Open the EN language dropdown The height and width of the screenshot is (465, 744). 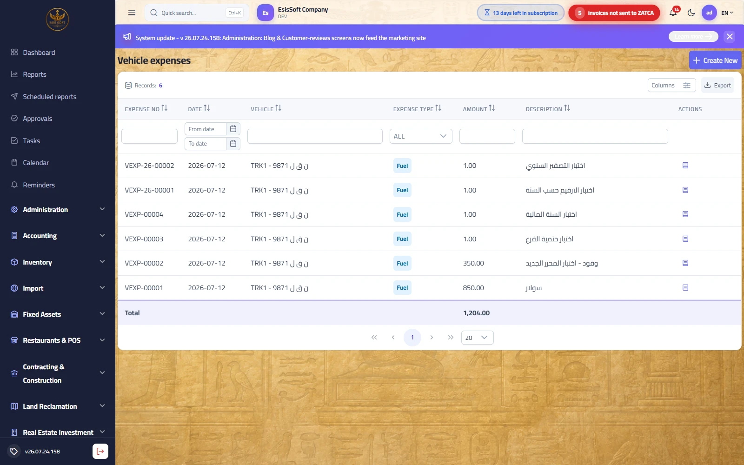(x=727, y=13)
